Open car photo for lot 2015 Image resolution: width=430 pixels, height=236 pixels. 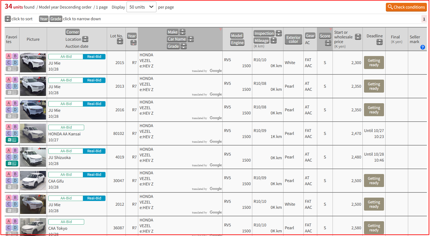pos(33,63)
